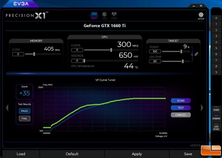The height and width of the screenshot is (158, 222).
Task: Click the Power target slider handle
Action: (181, 51)
